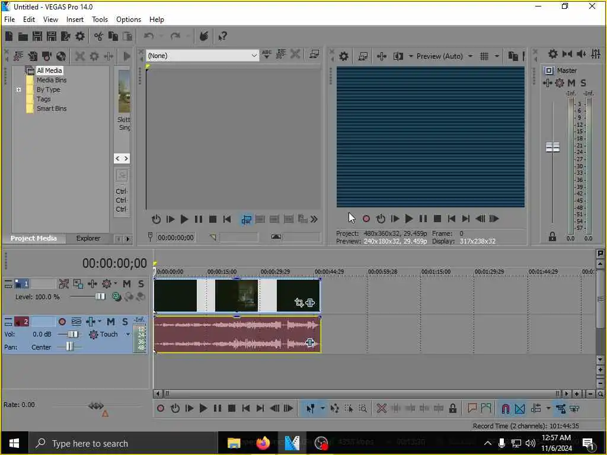Open the Tools menu
This screenshot has width=607, height=455.
100,20
